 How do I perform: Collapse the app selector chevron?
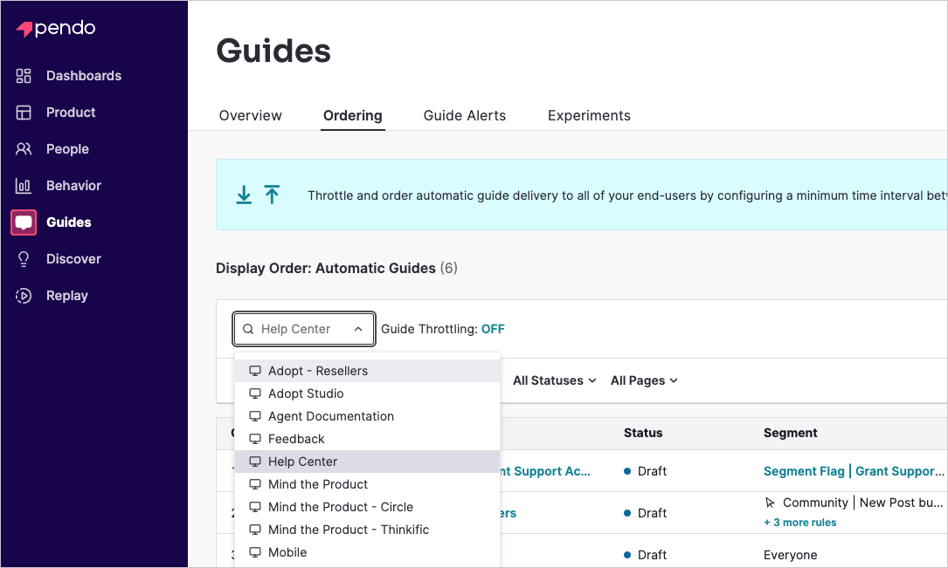tap(358, 329)
